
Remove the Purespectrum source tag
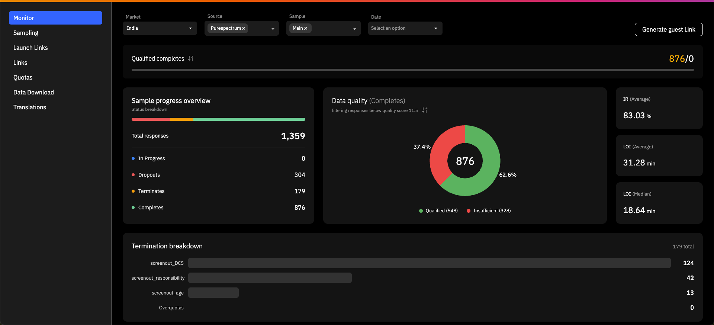244,28
